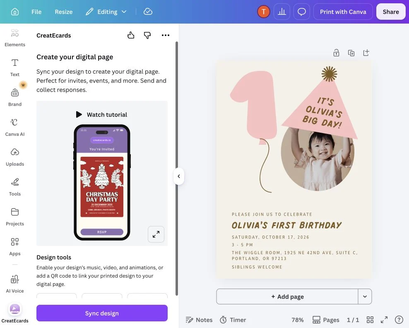Give CreatEcards a thumbs up
The width and height of the screenshot is (409, 328).
[x=131, y=35]
